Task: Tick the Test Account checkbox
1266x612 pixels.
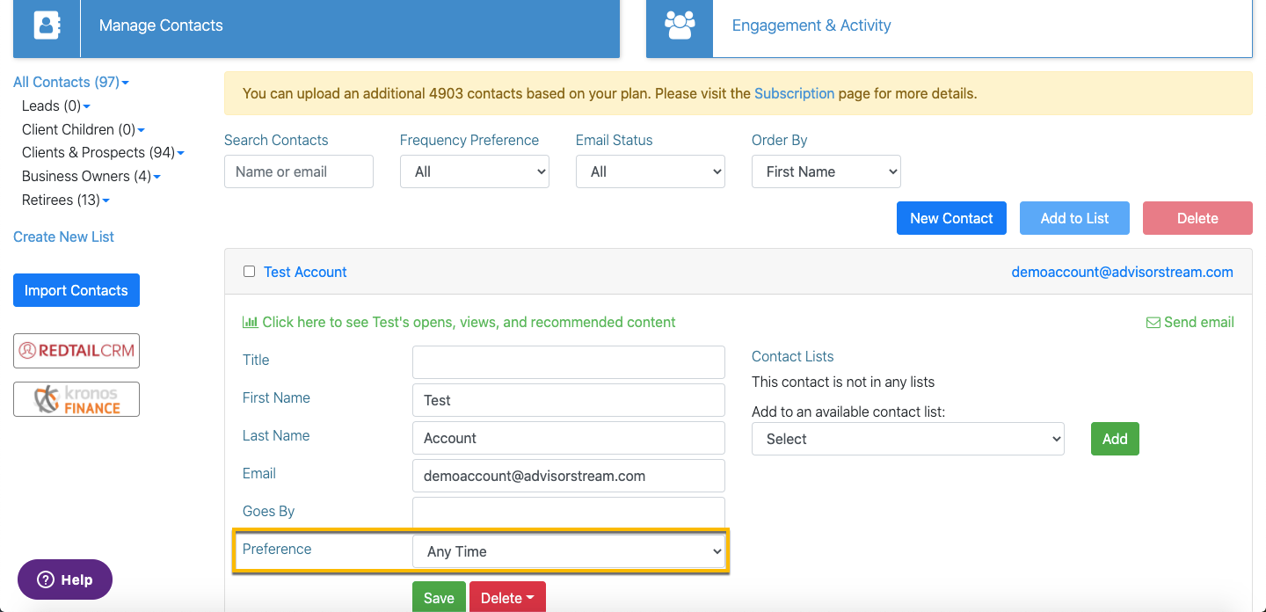Action: pos(249,272)
